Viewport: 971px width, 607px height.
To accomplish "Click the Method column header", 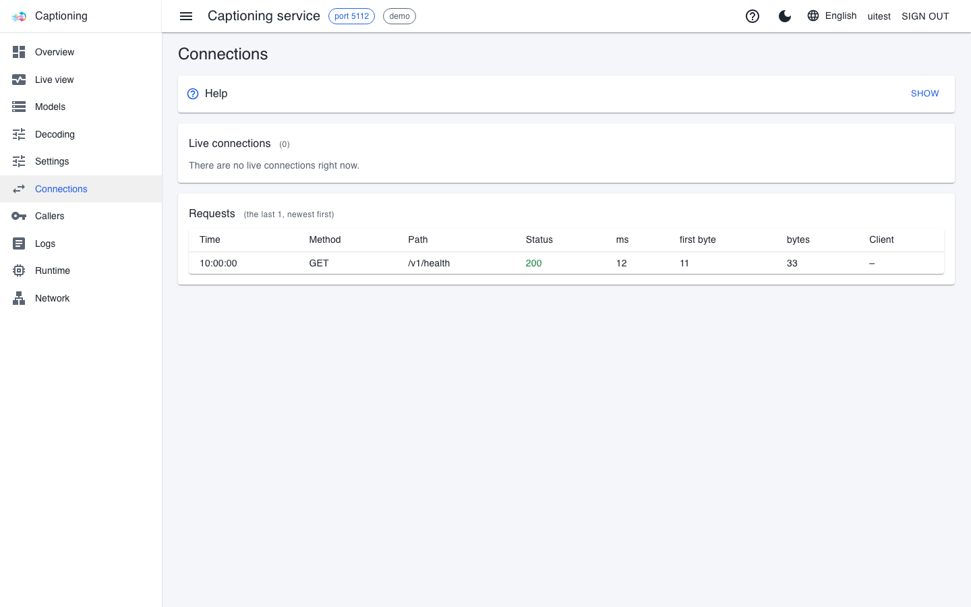I will 324,239.
